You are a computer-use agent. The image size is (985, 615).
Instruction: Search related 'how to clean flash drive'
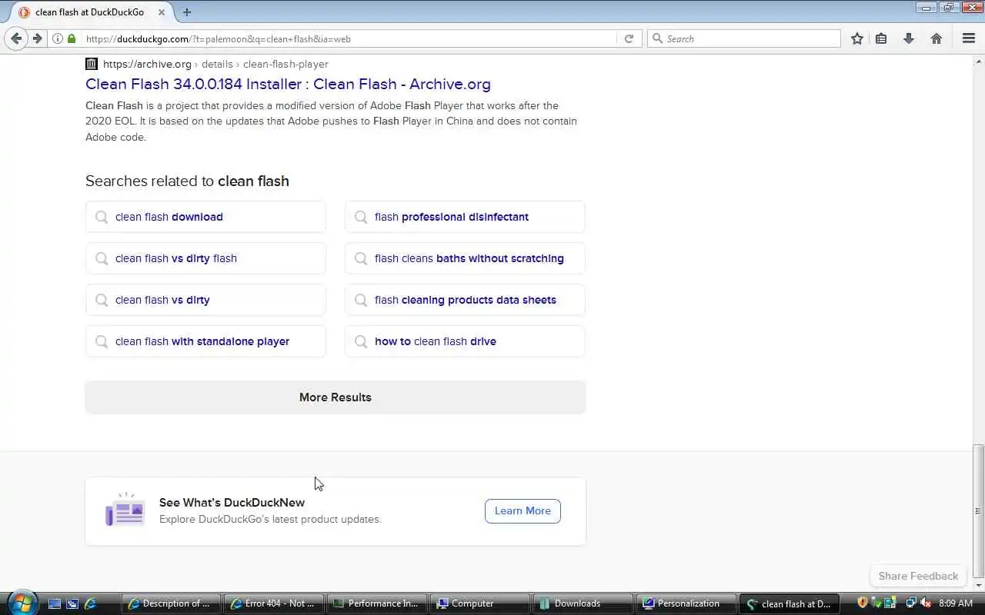[x=465, y=341]
